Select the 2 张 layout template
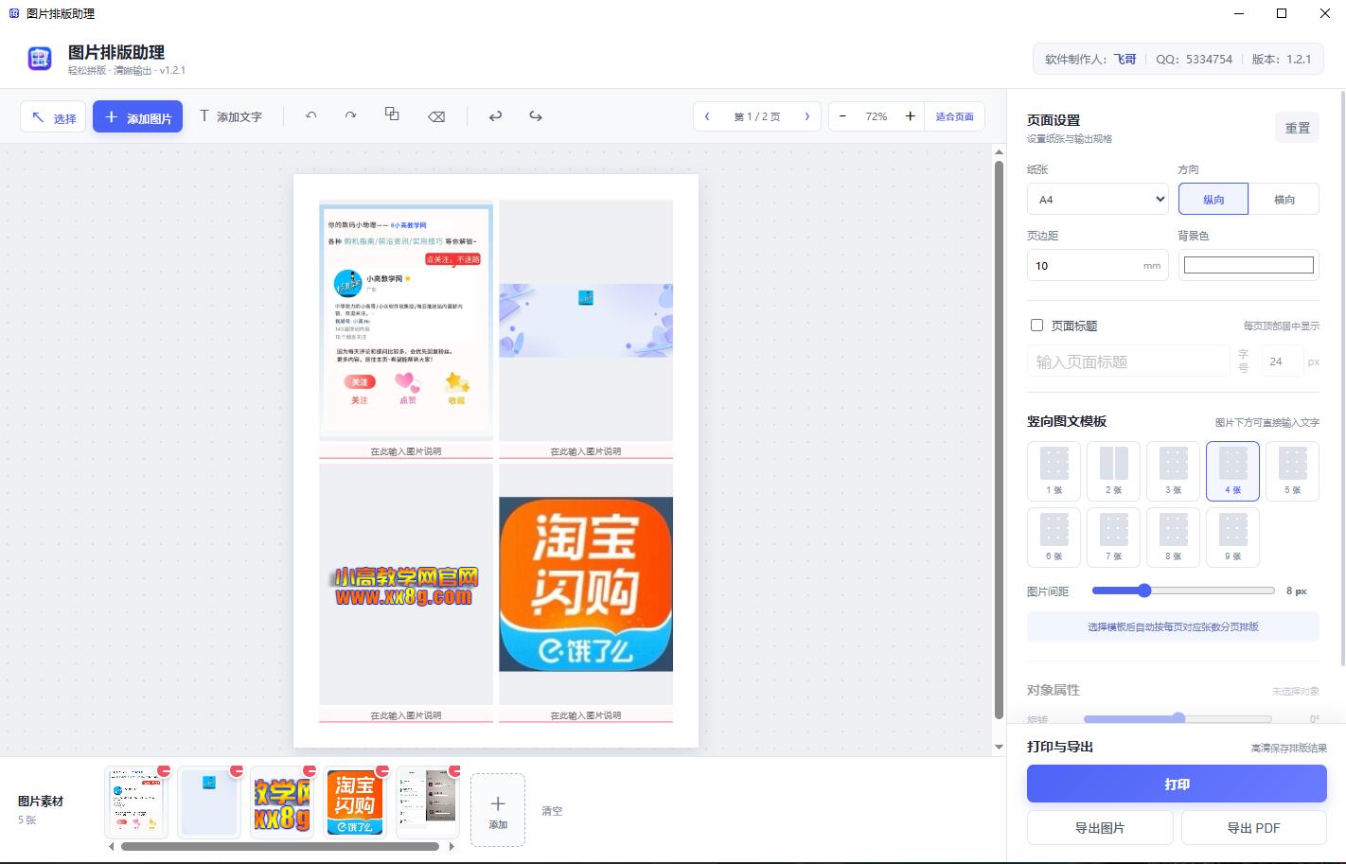Image resolution: width=1346 pixels, height=864 pixels. 1113,470
